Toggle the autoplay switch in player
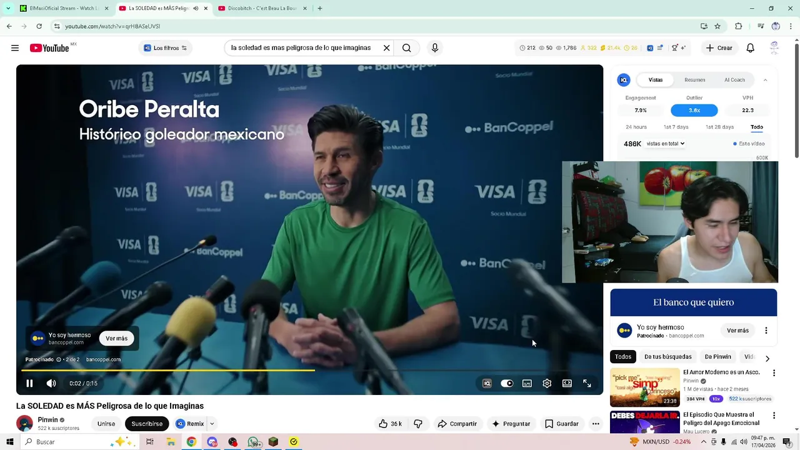 click(x=507, y=383)
